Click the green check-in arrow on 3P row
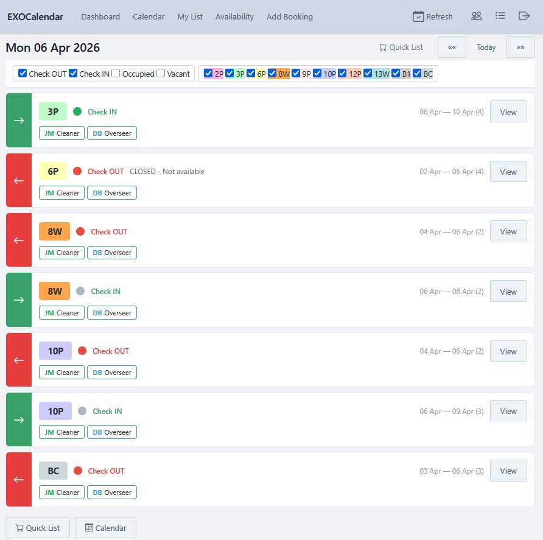Viewport: 543px width, 540px height. pyautogui.click(x=18, y=120)
